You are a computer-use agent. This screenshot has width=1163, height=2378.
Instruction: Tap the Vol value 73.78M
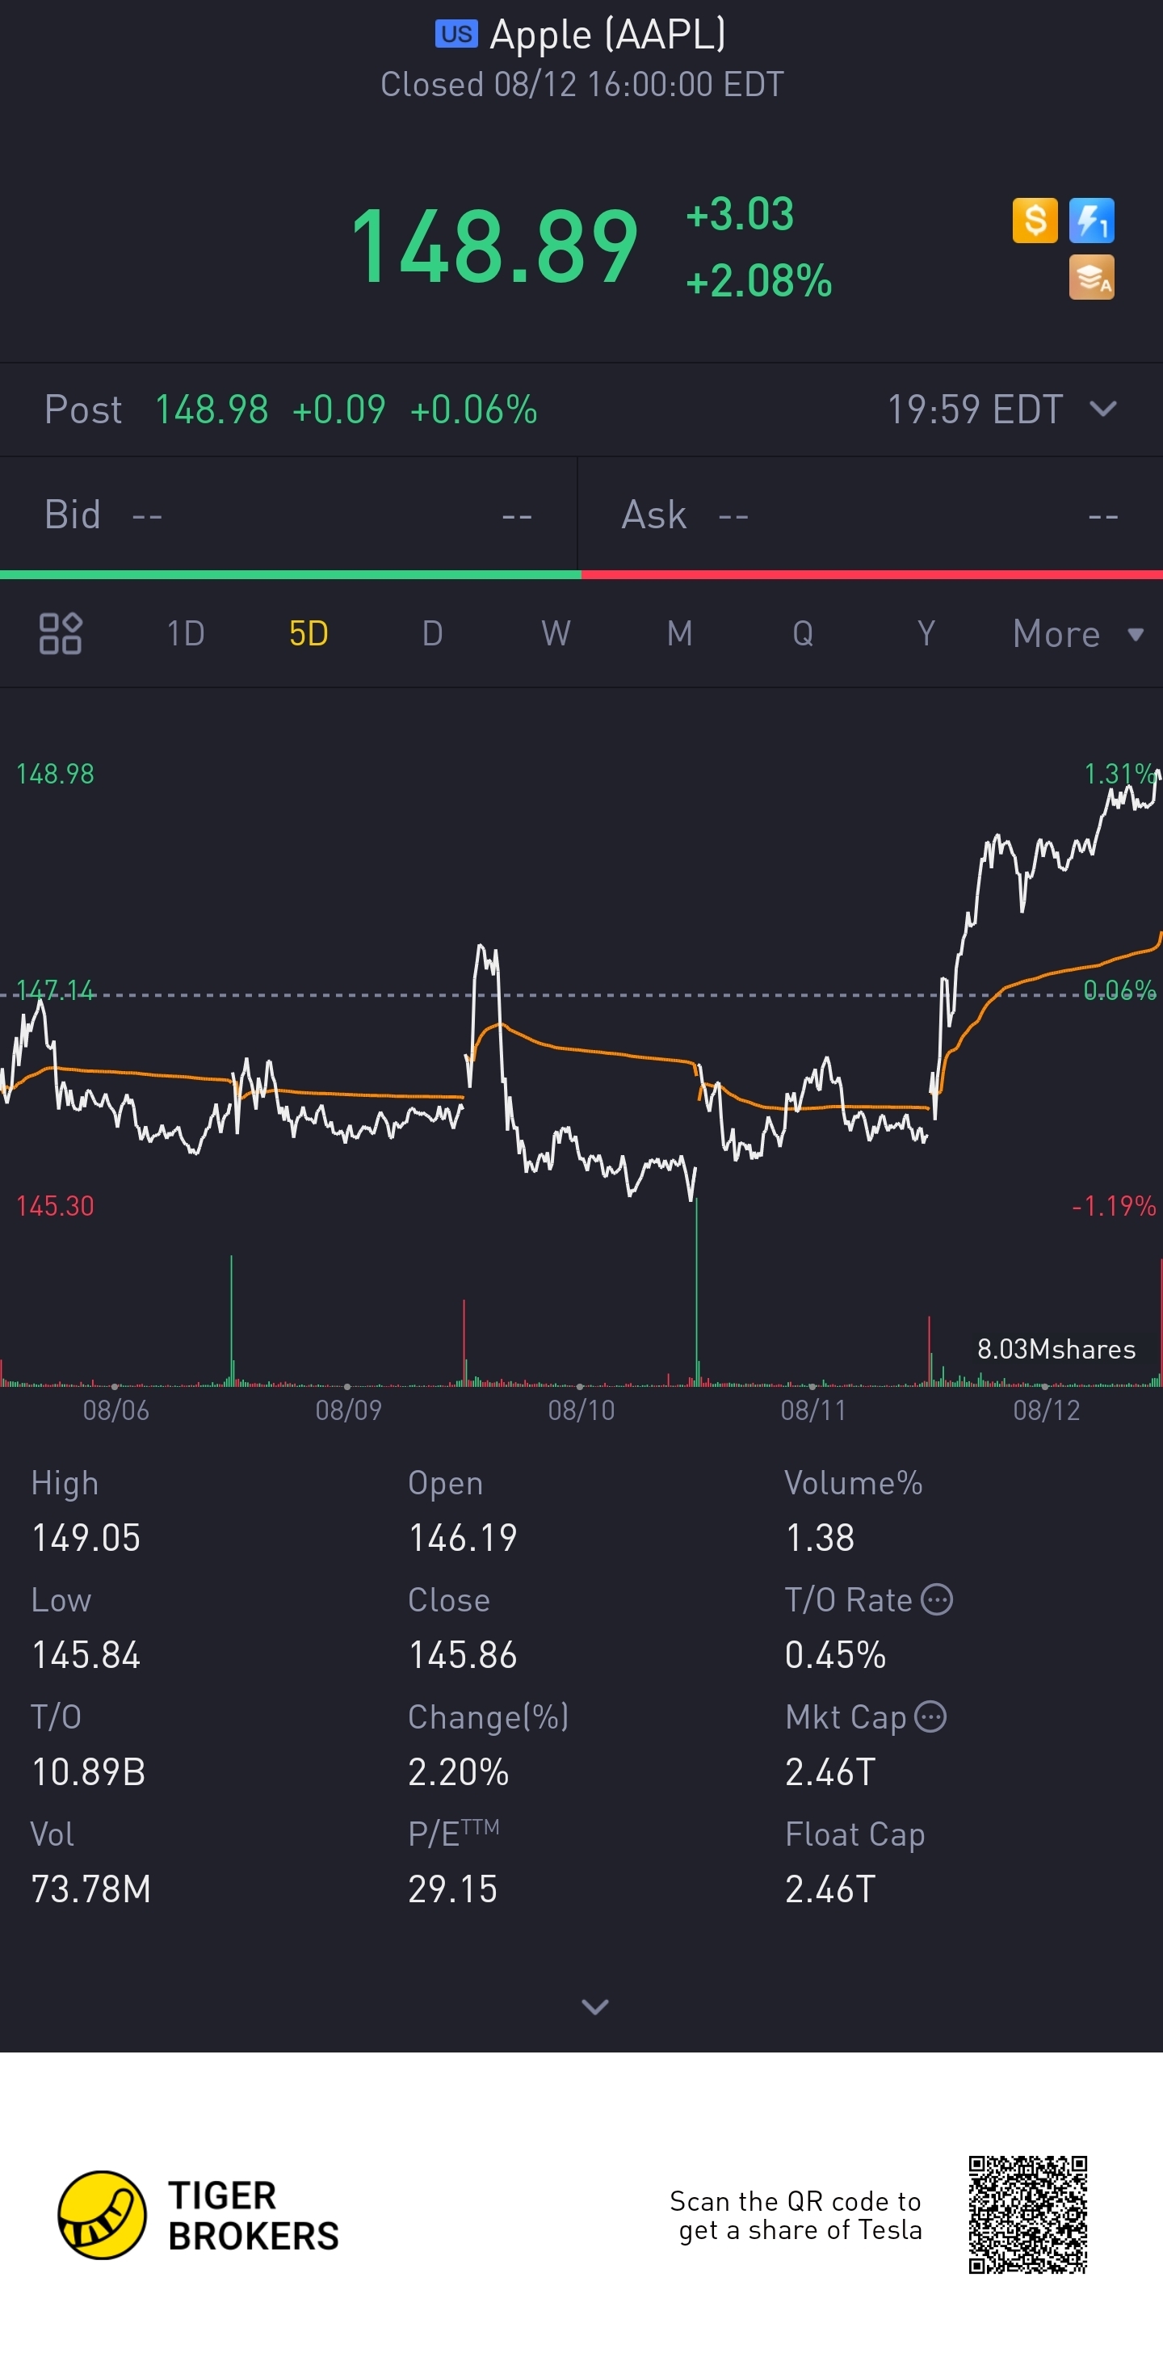coord(90,1889)
